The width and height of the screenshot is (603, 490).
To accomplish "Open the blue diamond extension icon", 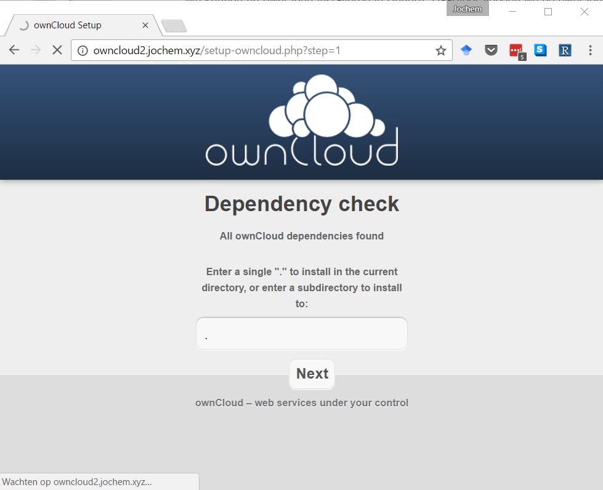I will click(466, 50).
